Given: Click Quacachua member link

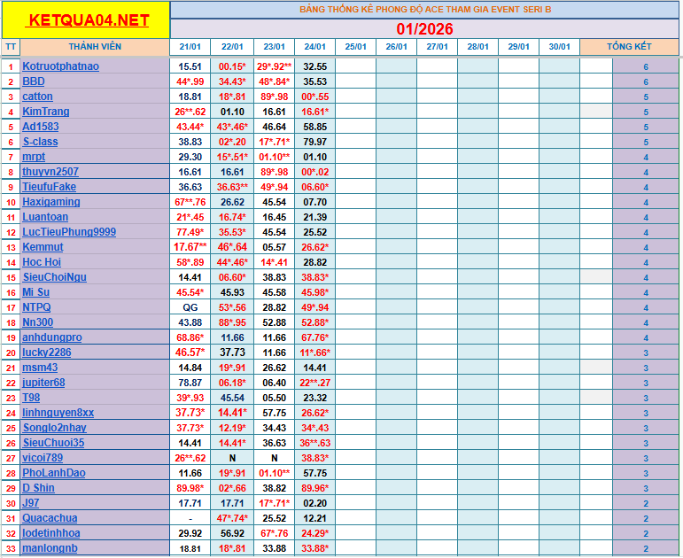Looking at the screenshot, I should pyautogui.click(x=50, y=518).
